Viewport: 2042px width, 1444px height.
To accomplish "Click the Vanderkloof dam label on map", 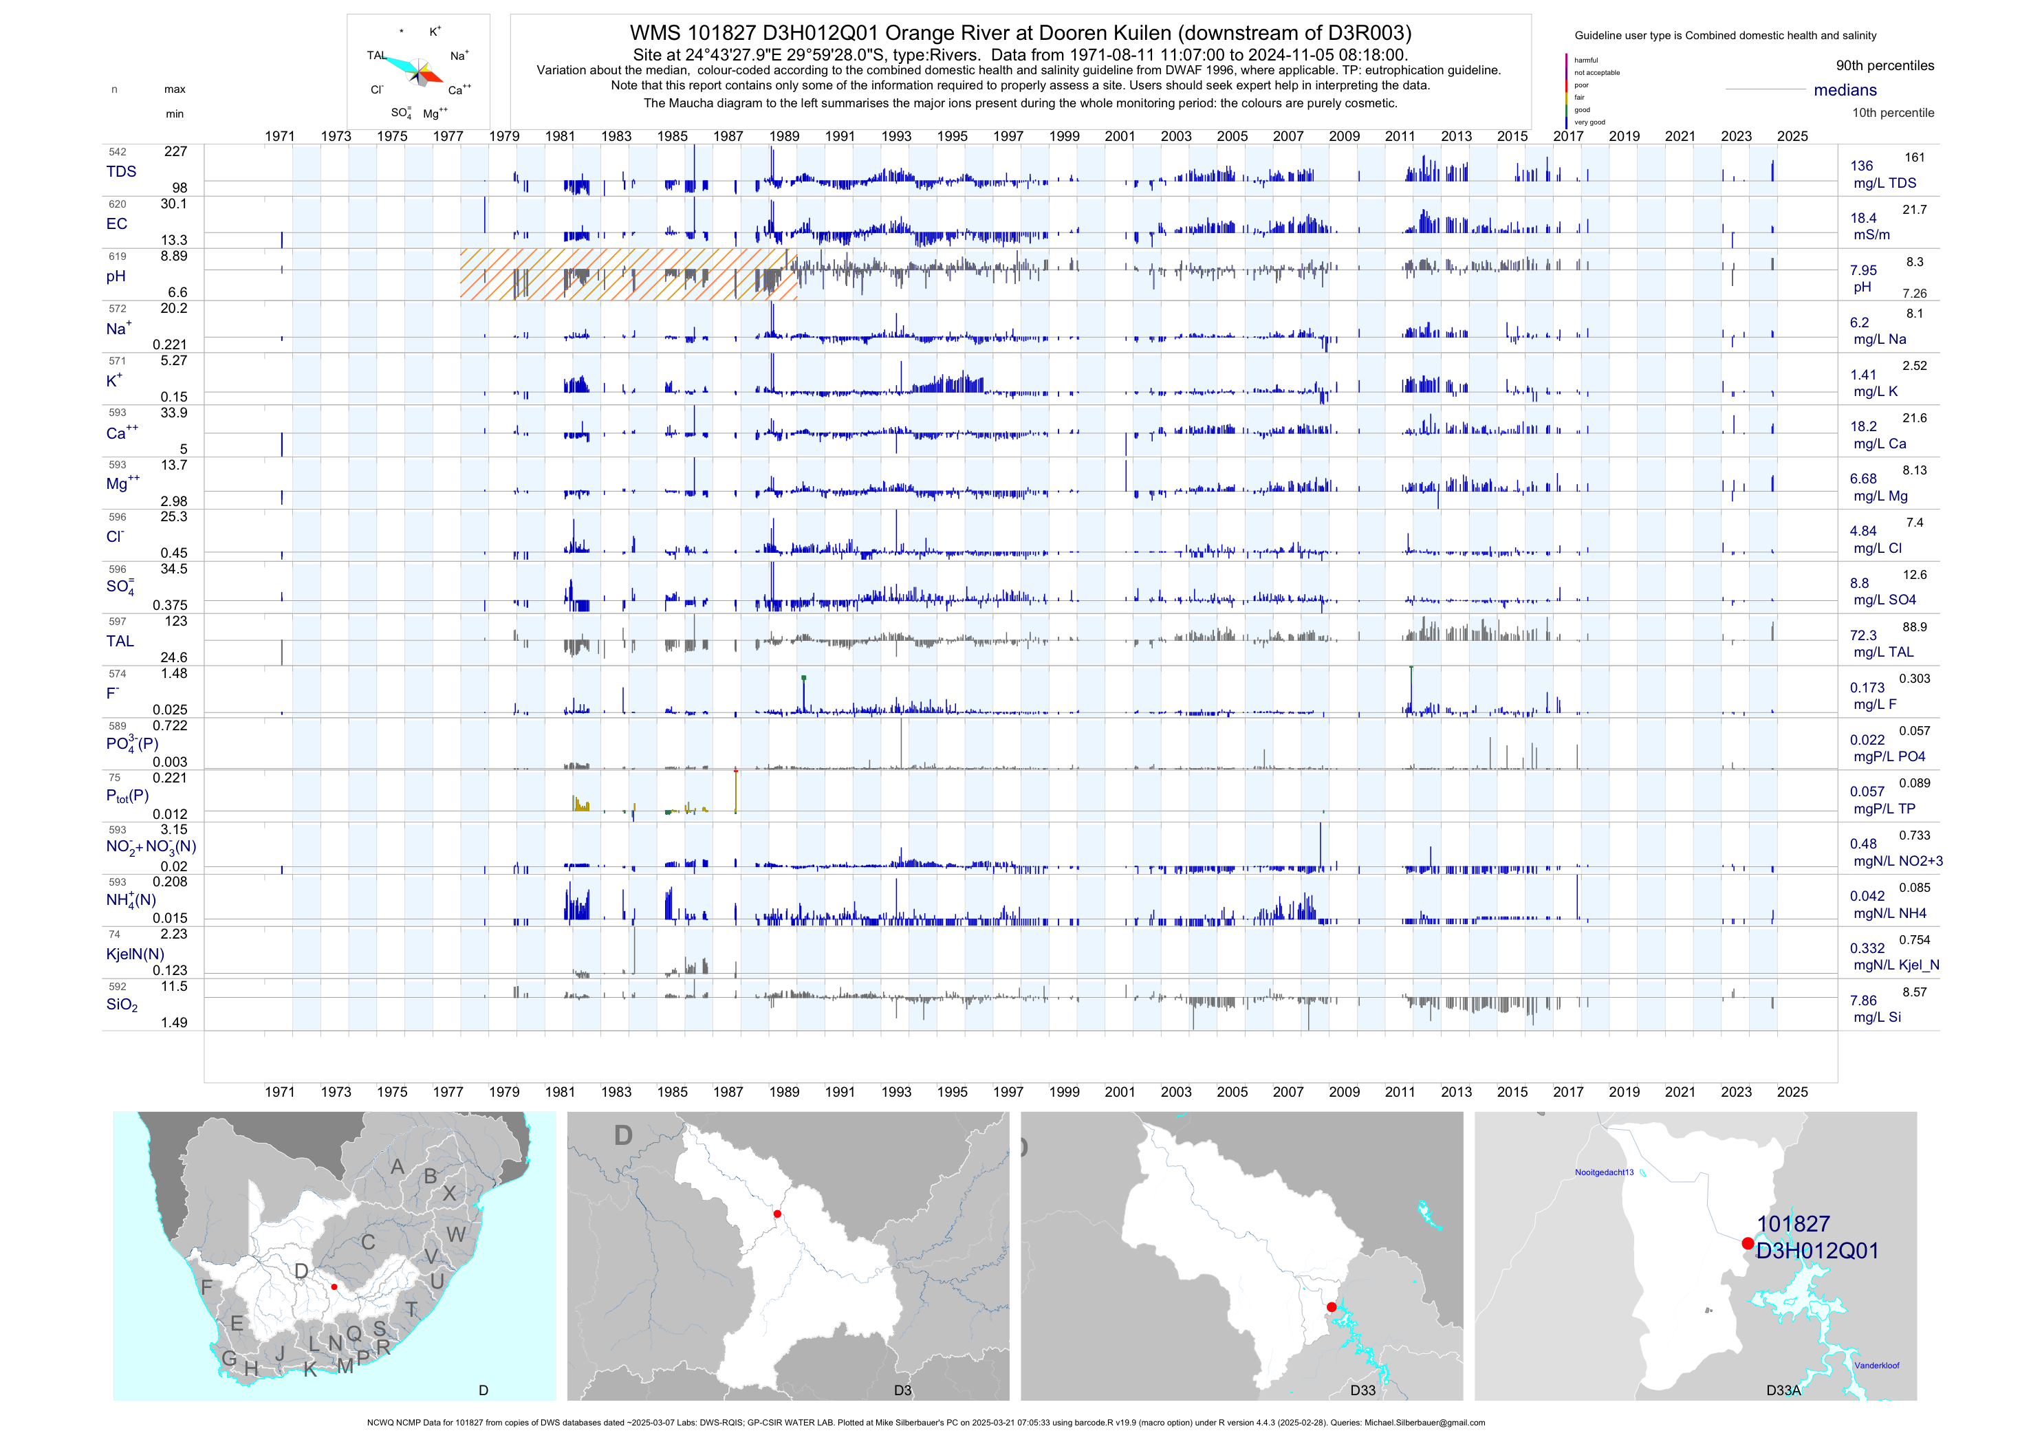I will [1876, 1366].
